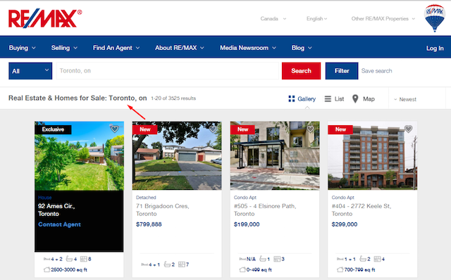Click the Save search link

pos(376,71)
